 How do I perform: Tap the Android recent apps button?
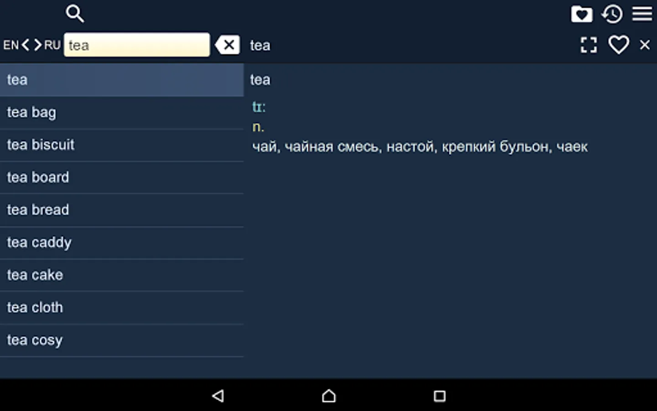click(439, 396)
